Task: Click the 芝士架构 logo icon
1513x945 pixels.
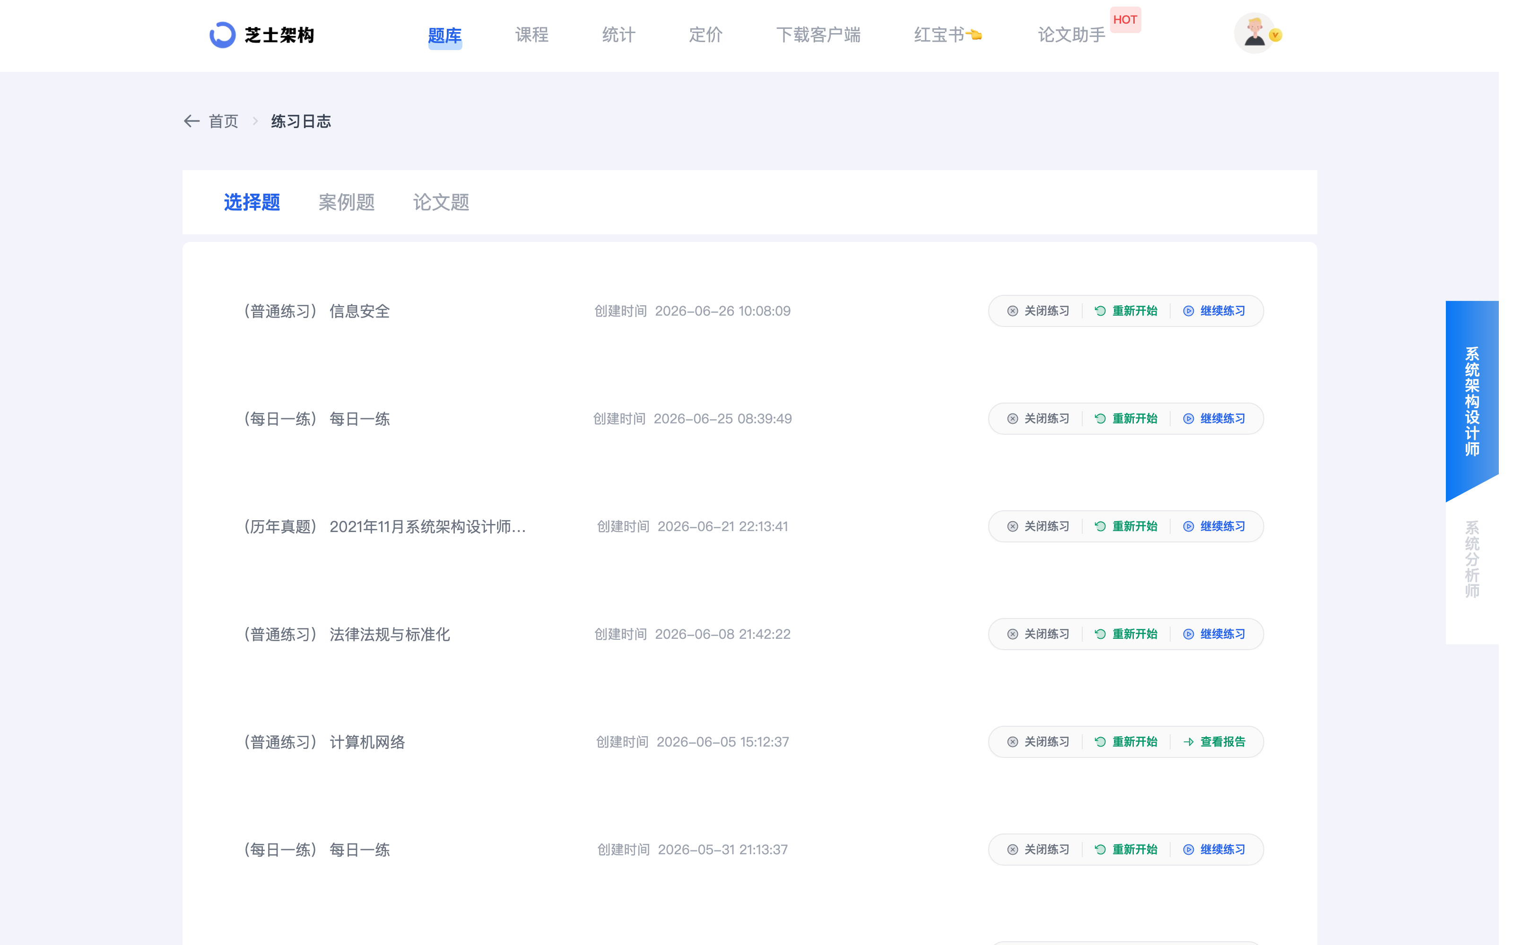Action: click(222, 35)
